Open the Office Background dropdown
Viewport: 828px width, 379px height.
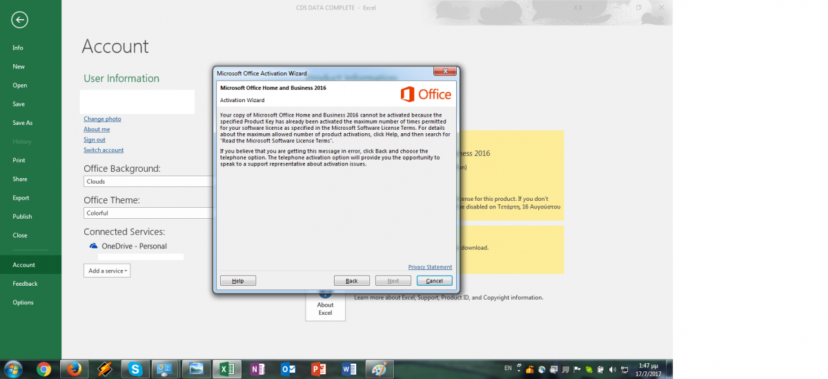tap(148, 182)
